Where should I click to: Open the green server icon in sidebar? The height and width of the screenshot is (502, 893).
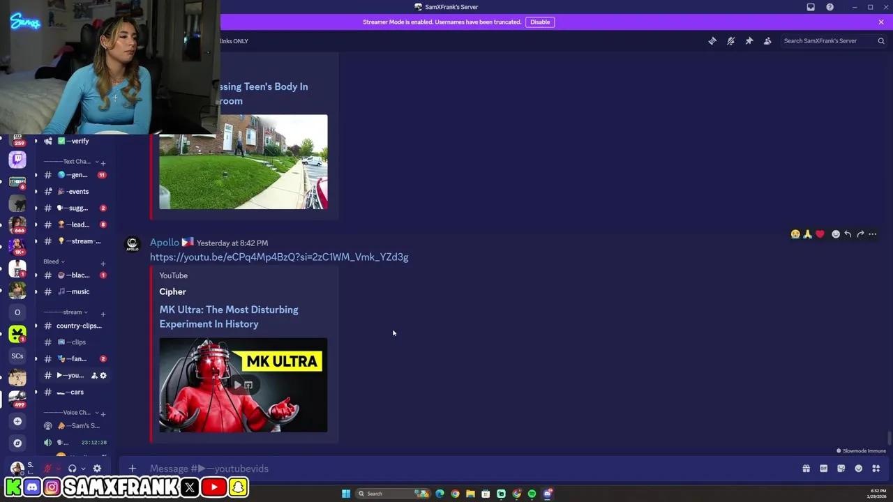(17, 334)
